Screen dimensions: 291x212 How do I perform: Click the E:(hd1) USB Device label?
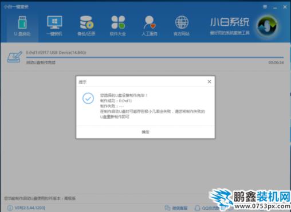[56, 53]
